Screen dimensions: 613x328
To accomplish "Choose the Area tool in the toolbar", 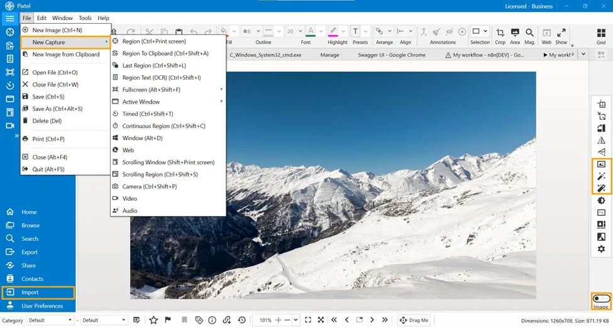I will point(515,36).
